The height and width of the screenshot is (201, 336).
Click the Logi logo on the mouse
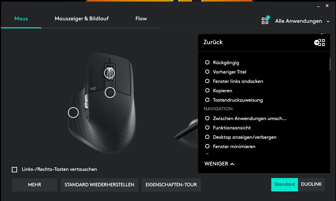tap(93, 88)
